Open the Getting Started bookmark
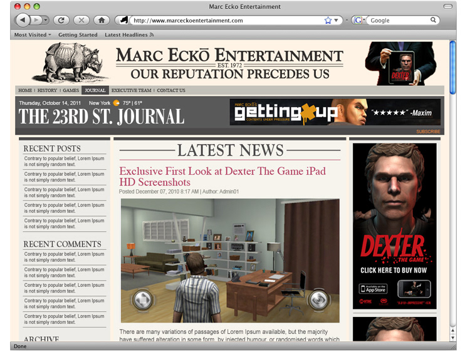The image size is (465, 352). coord(78,35)
